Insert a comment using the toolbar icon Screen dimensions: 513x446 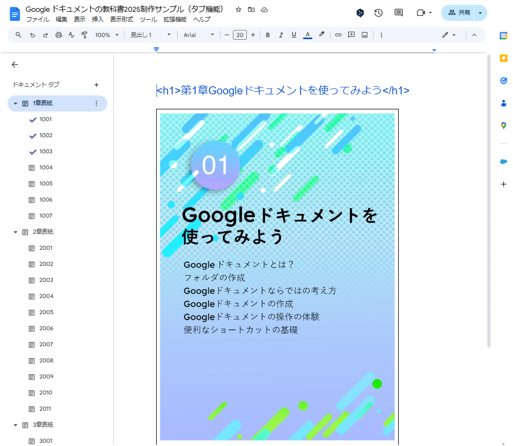pos(351,34)
